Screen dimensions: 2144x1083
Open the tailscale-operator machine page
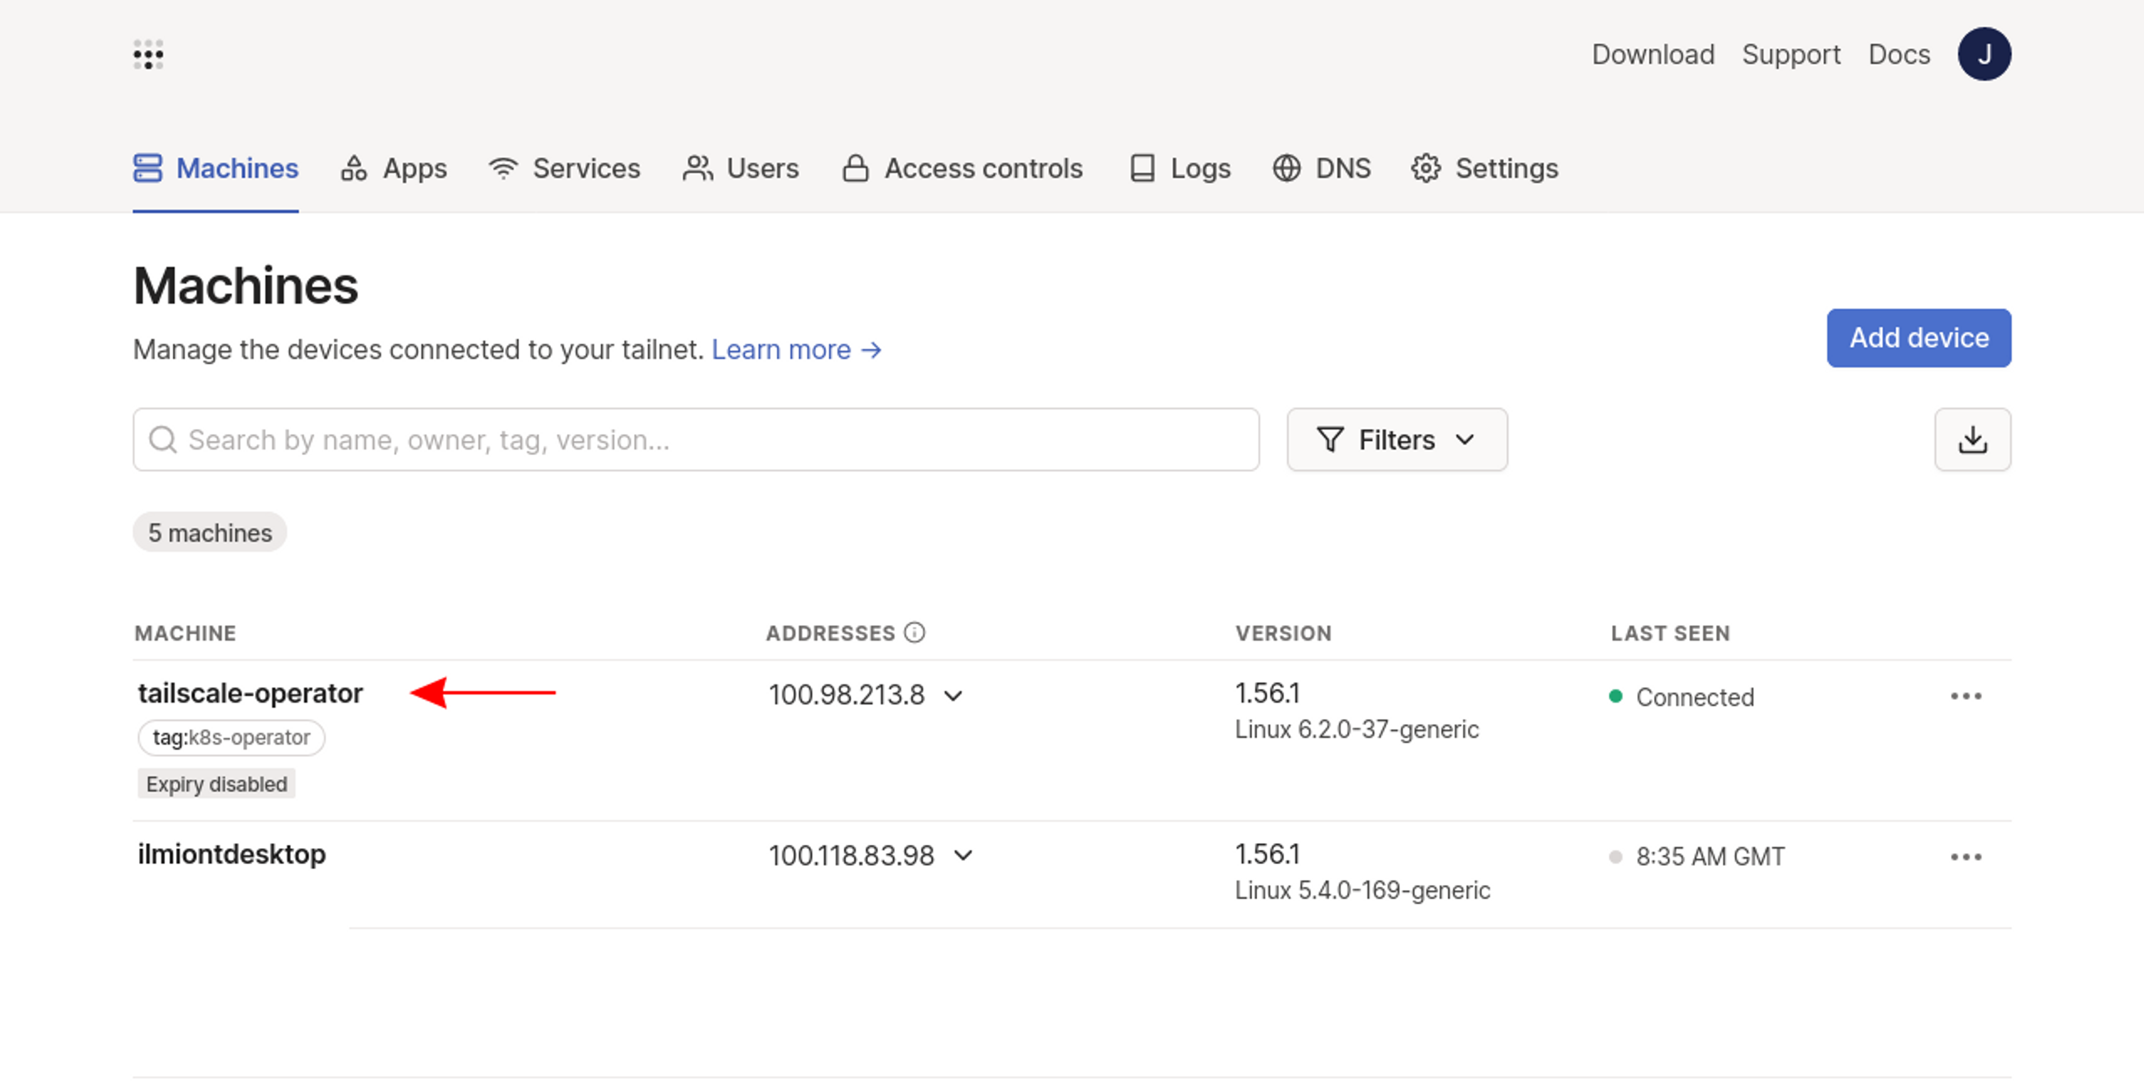250,693
